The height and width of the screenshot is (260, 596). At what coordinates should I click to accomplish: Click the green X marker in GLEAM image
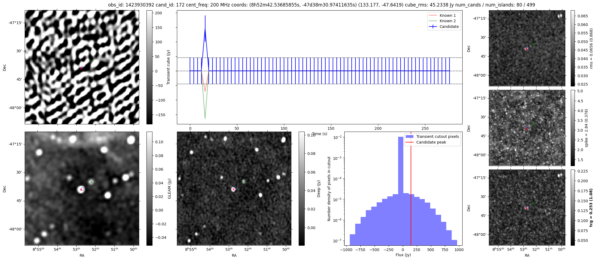click(x=92, y=182)
